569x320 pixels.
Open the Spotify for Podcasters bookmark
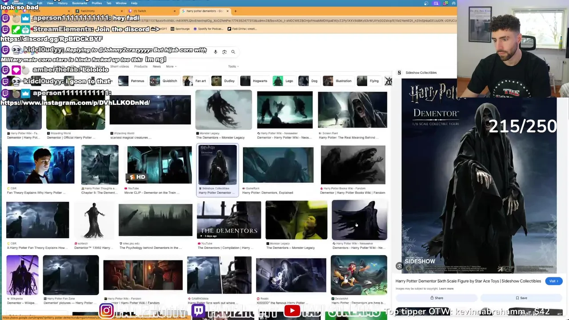tap(209, 29)
